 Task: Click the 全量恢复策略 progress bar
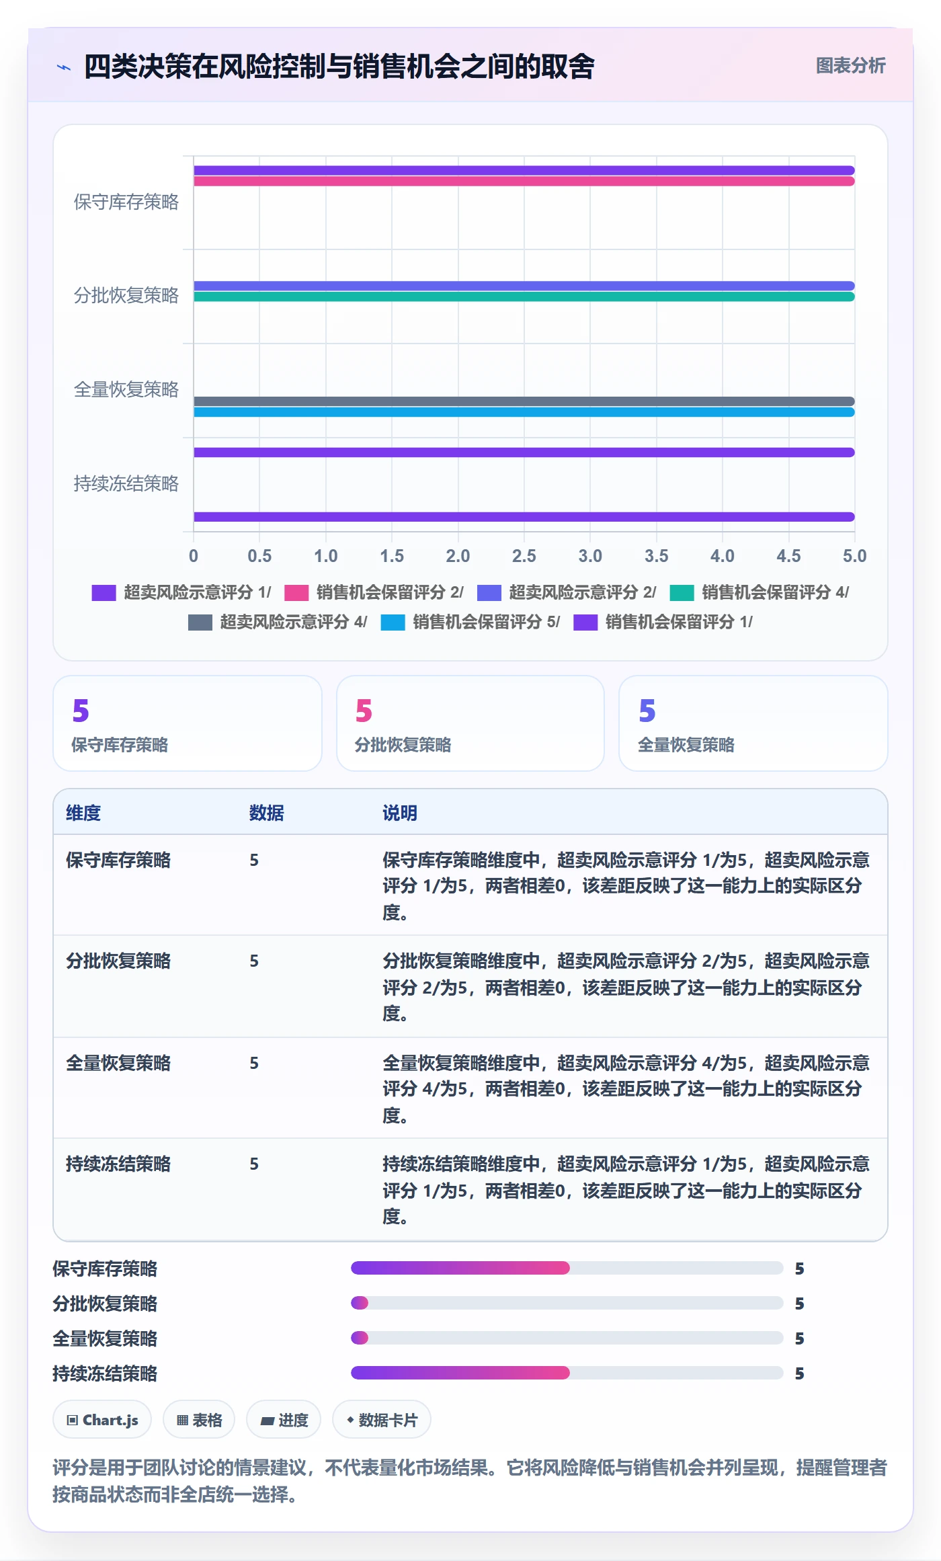pyautogui.click(x=567, y=1338)
